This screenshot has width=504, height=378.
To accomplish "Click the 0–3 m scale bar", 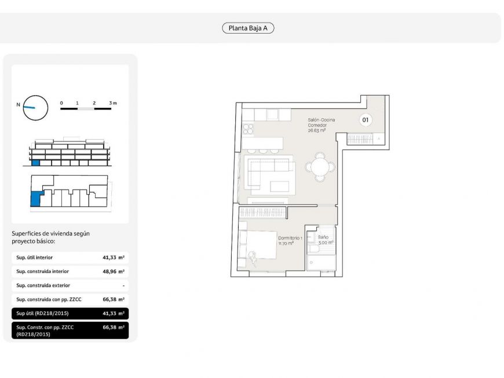I will coord(86,108).
